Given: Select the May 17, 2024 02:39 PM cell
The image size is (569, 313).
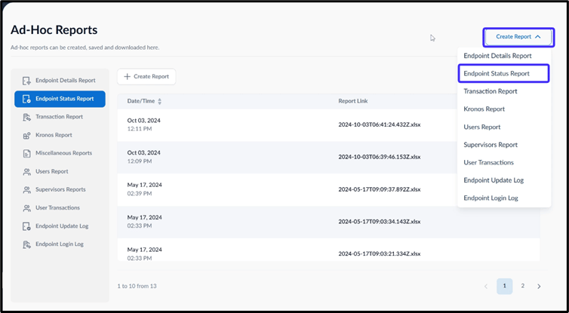Looking at the screenshot, I should [144, 189].
